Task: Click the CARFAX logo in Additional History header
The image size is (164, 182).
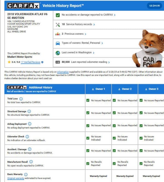Action: 17,87
